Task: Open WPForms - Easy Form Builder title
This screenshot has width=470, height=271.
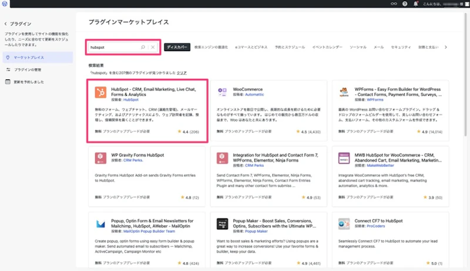Action: coord(398,92)
